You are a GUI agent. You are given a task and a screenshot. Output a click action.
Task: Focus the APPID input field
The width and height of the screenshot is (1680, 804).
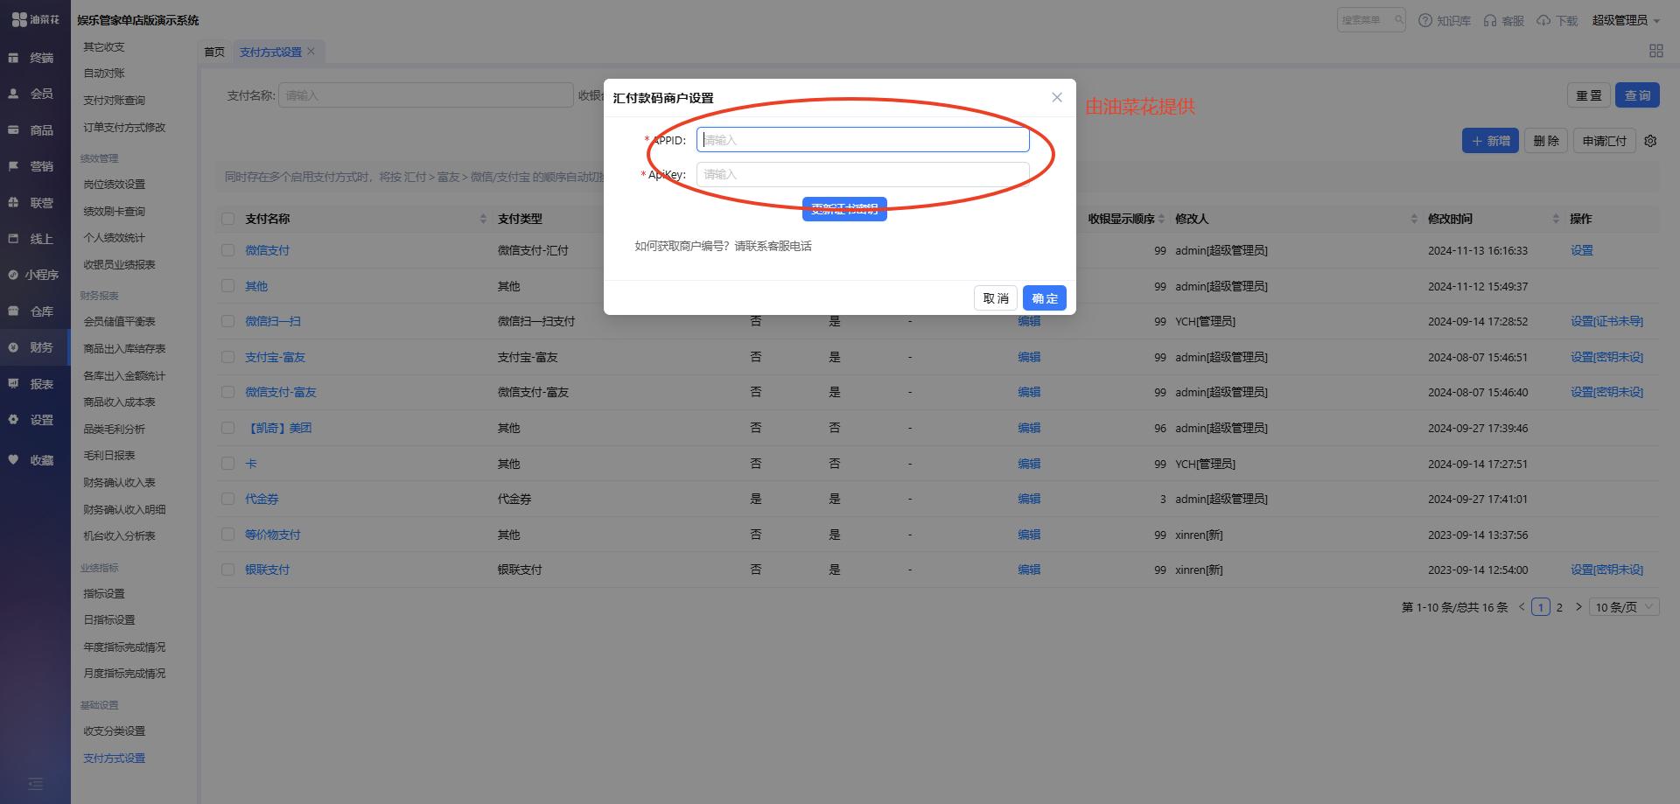(x=863, y=140)
